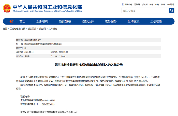
Task: Click the 邮箱 mail link
Action: pyautogui.click(x=151, y=5)
